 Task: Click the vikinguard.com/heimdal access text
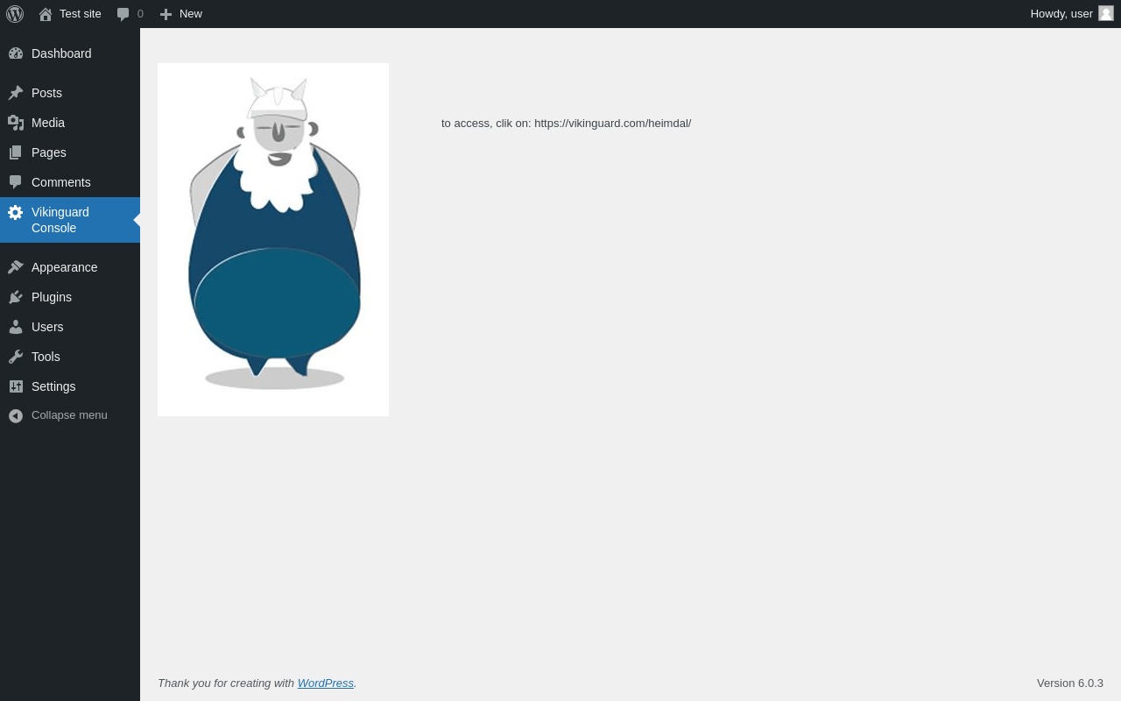point(566,124)
